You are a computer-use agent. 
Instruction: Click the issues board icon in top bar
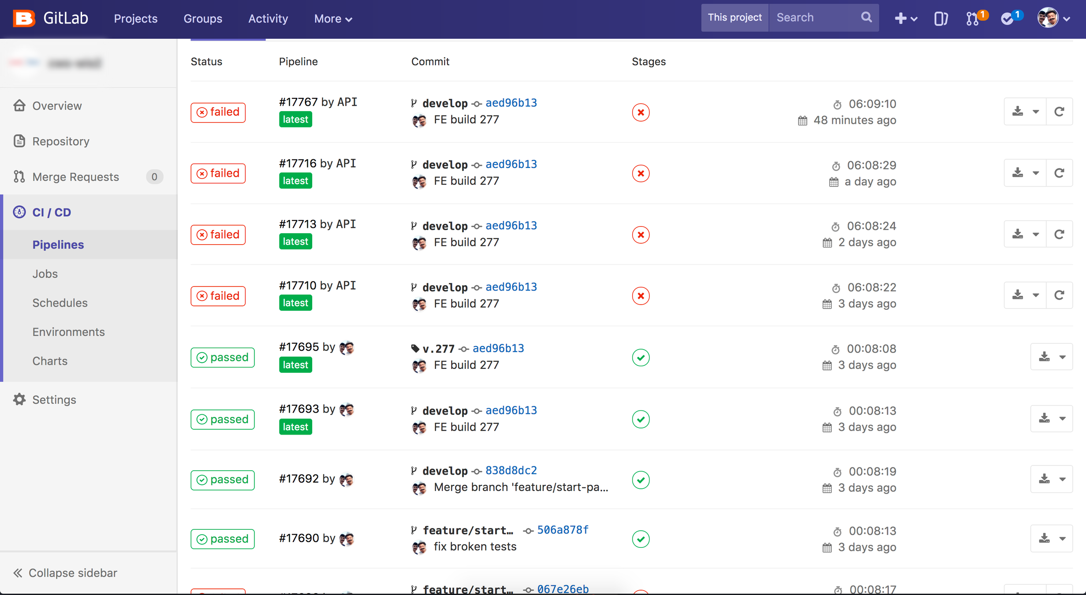[940, 19]
